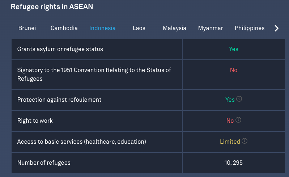Click the 10, 295 refugee count value

point(234,163)
